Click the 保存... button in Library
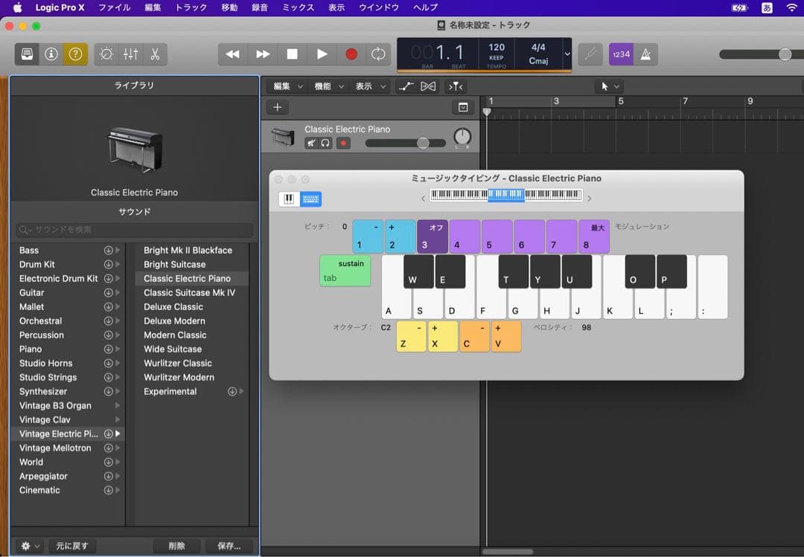 229,546
